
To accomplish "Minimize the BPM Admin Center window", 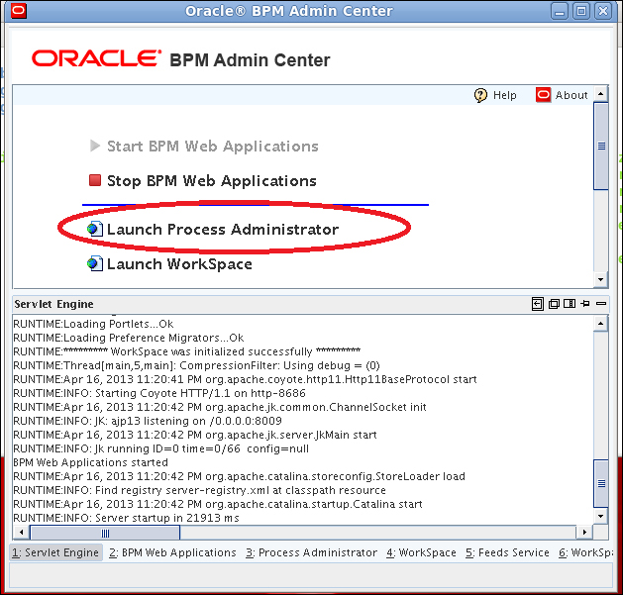I will coord(560,11).
